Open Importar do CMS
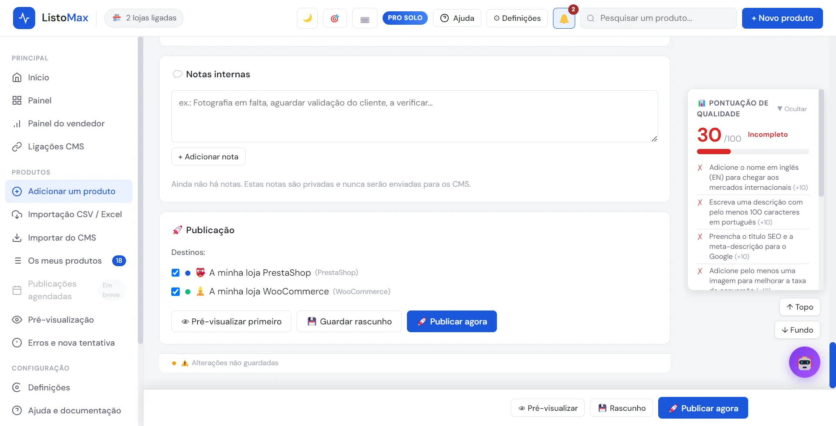Viewport: 836px width, 426px height. point(69,238)
